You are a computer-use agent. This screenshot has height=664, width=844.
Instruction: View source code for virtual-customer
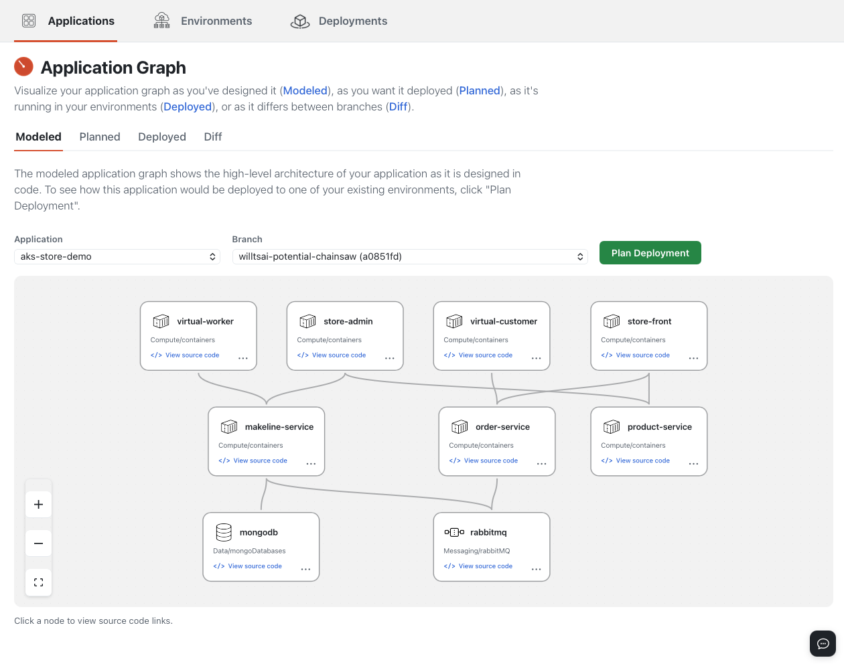pos(478,355)
